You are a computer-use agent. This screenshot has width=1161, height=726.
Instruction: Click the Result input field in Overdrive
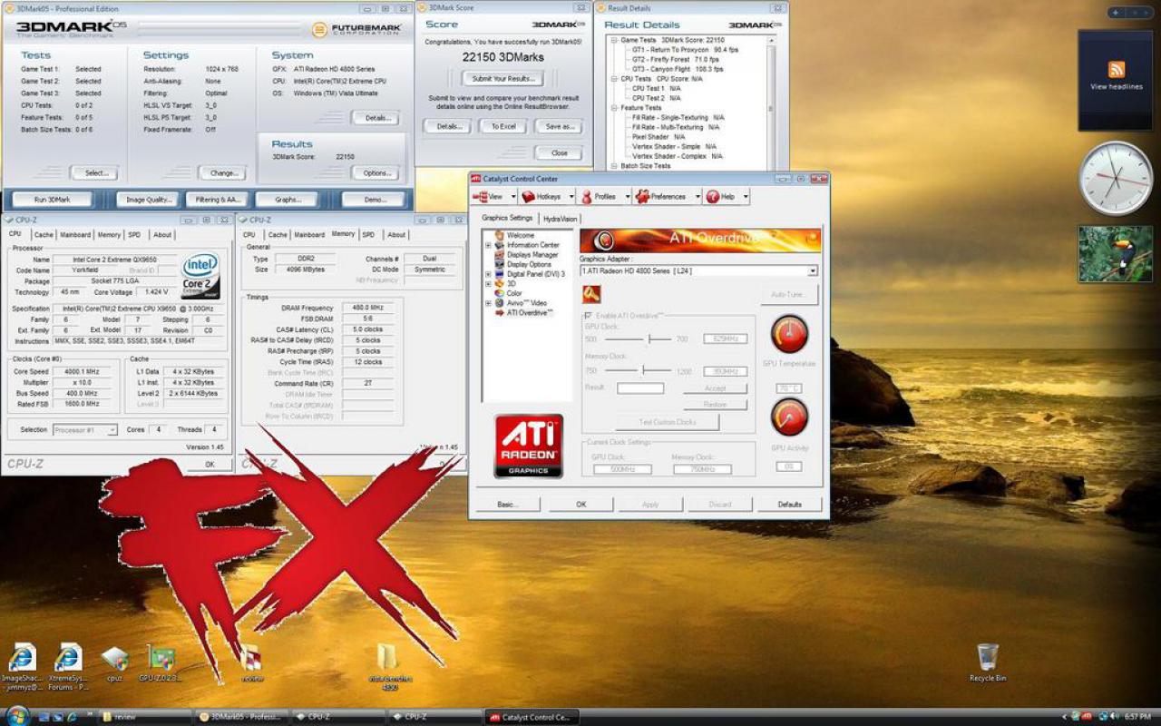(640, 388)
